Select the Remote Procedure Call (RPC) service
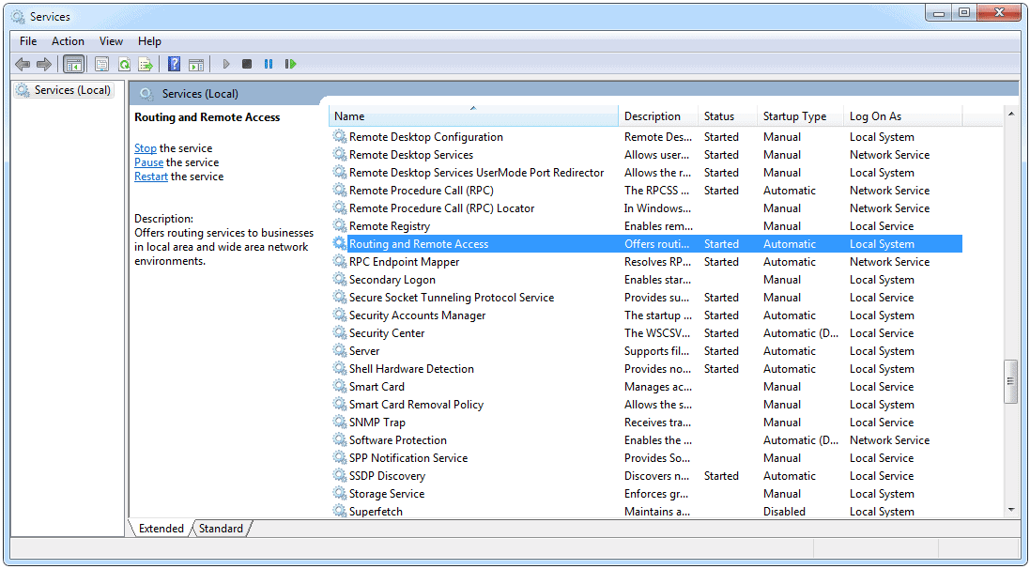Image resolution: width=1030 pixels, height=569 pixels. click(647, 191)
